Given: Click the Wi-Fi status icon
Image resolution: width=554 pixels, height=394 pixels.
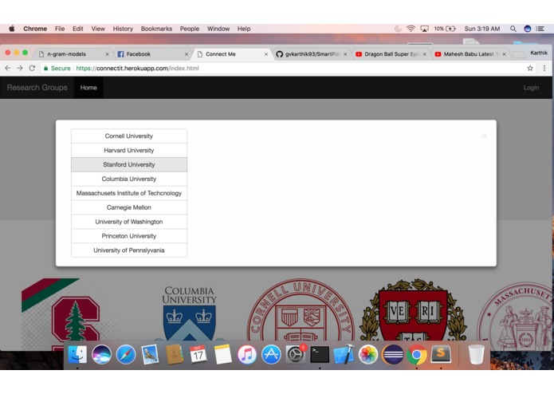Looking at the screenshot, I should tap(411, 29).
